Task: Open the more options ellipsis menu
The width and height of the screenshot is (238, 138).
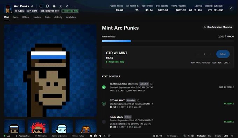Action: (x=73, y=6)
